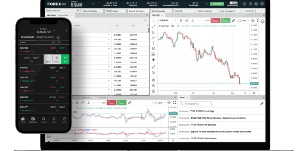Open EUR/USD chart settings gear
The image size is (302, 151).
click(253, 21)
